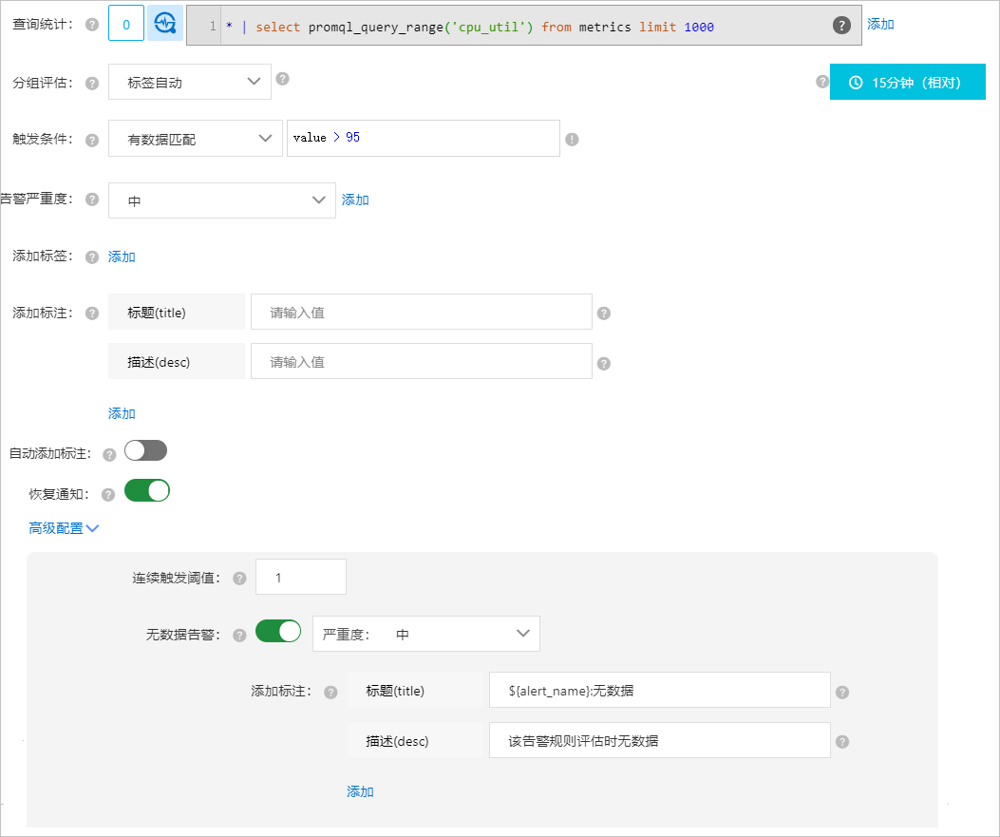This screenshot has height=837, width=1000.
Task: Click the 15分钟（相对）time range button
Action: pyautogui.click(x=908, y=82)
